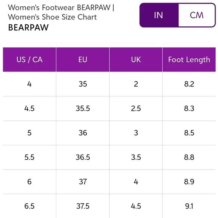Click the BEARPAW brand heading
This screenshot has height=218, width=218.
(x=28, y=27)
